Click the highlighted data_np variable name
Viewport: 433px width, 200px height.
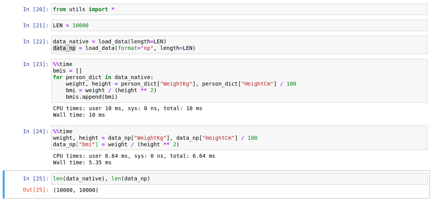(64, 48)
